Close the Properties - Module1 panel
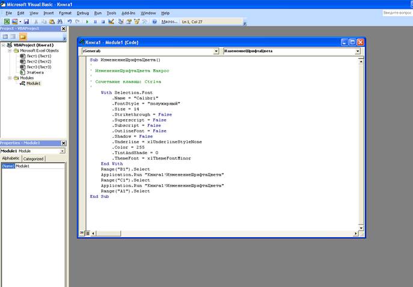The height and width of the screenshot is (287, 413). click(x=64, y=143)
